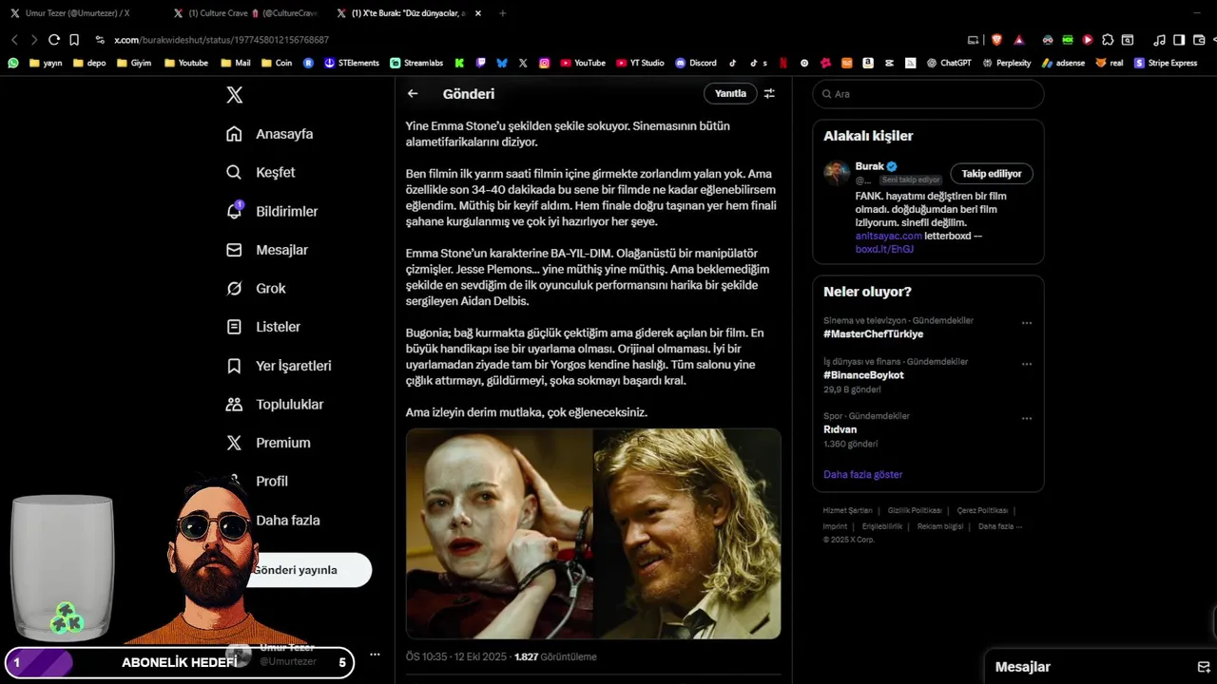The width and height of the screenshot is (1217, 684).
Task: Click the Ara search field
Action: [928, 94]
